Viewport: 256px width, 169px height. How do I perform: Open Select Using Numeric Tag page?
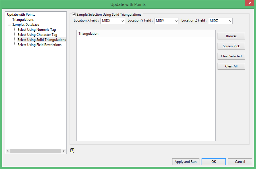point(37,30)
